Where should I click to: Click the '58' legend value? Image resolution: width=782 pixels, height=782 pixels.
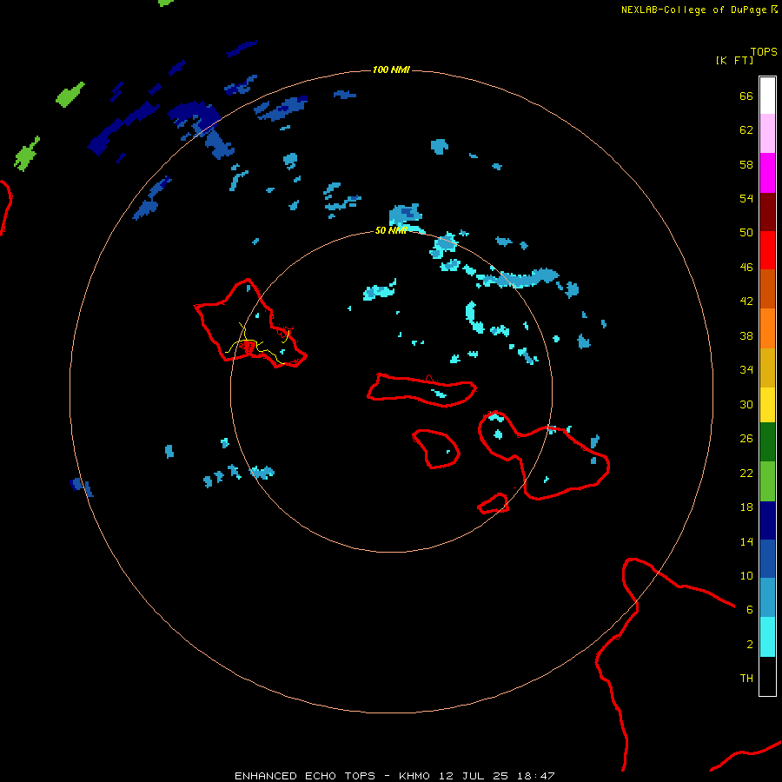[x=746, y=164]
